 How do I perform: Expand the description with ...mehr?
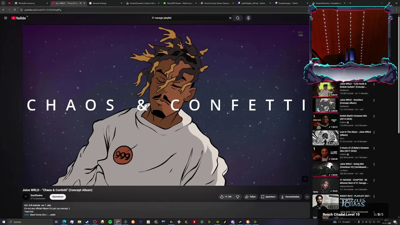pyautogui.click(x=52, y=215)
